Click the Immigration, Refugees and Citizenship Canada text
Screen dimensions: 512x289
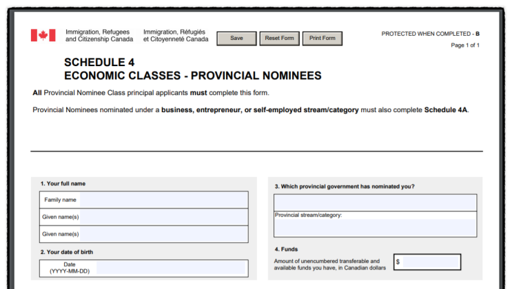point(99,36)
